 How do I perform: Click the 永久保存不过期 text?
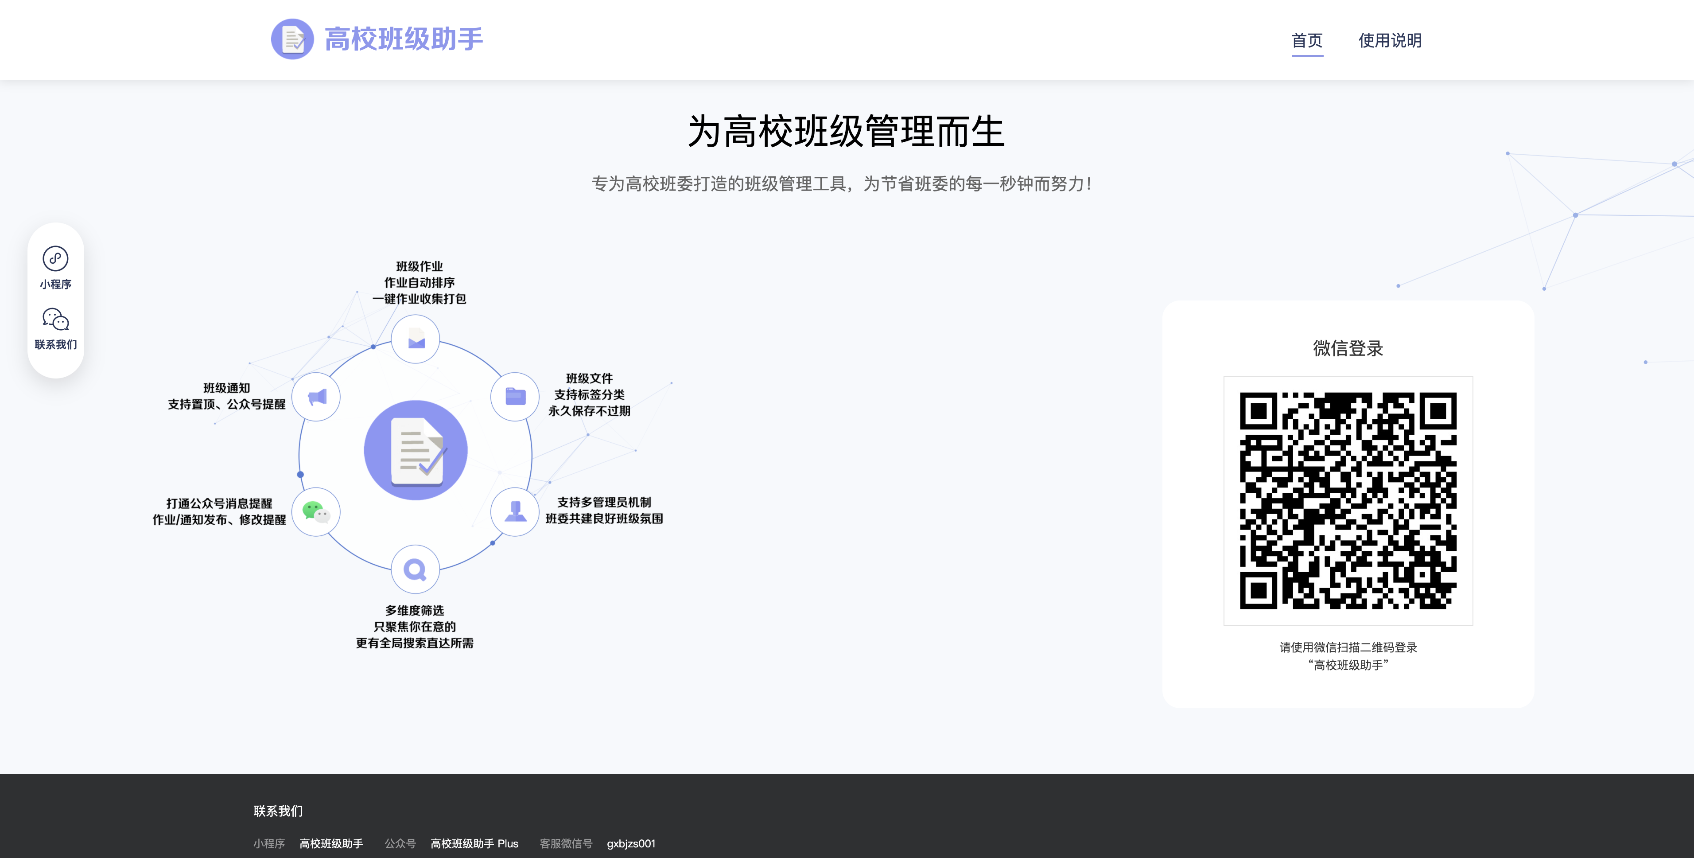point(589,410)
